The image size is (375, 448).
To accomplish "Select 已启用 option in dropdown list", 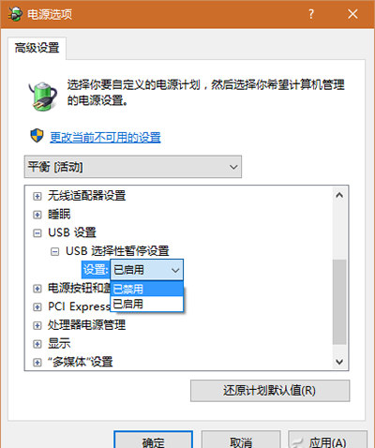I will pyautogui.click(x=146, y=304).
